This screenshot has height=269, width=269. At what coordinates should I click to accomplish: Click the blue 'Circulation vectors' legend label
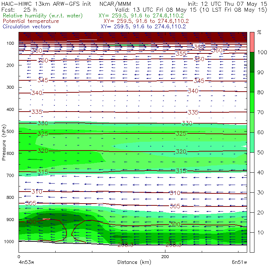pyautogui.click(x=27, y=27)
